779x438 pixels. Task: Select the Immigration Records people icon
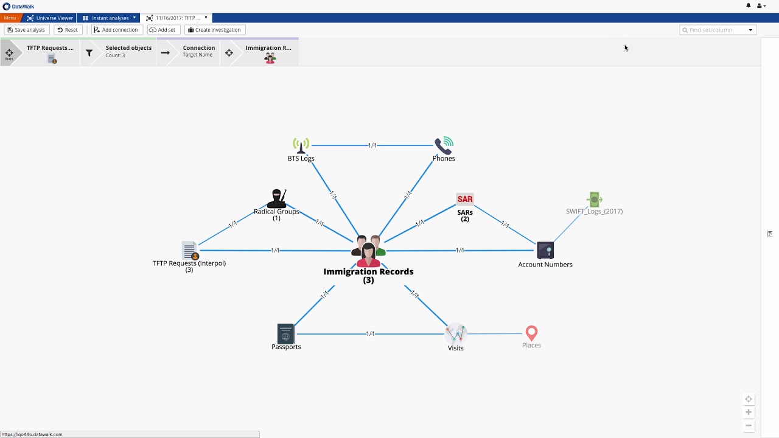(x=368, y=251)
